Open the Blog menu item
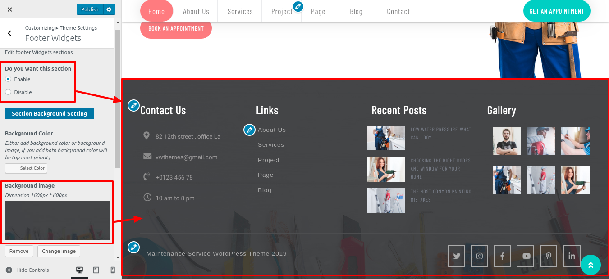 tap(356, 11)
